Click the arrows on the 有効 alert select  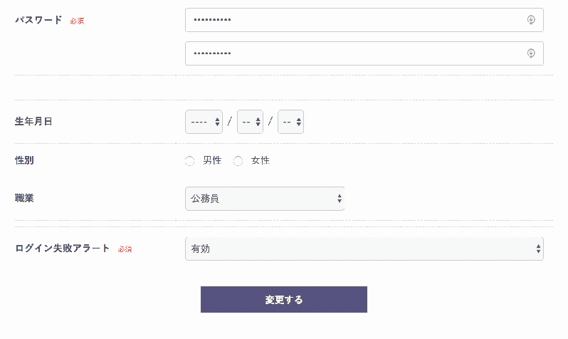point(538,249)
